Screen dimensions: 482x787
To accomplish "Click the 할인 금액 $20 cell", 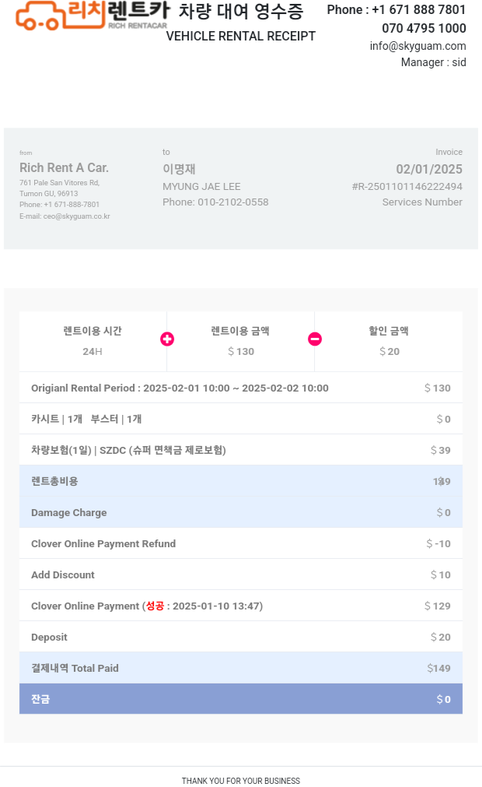I will [x=389, y=341].
